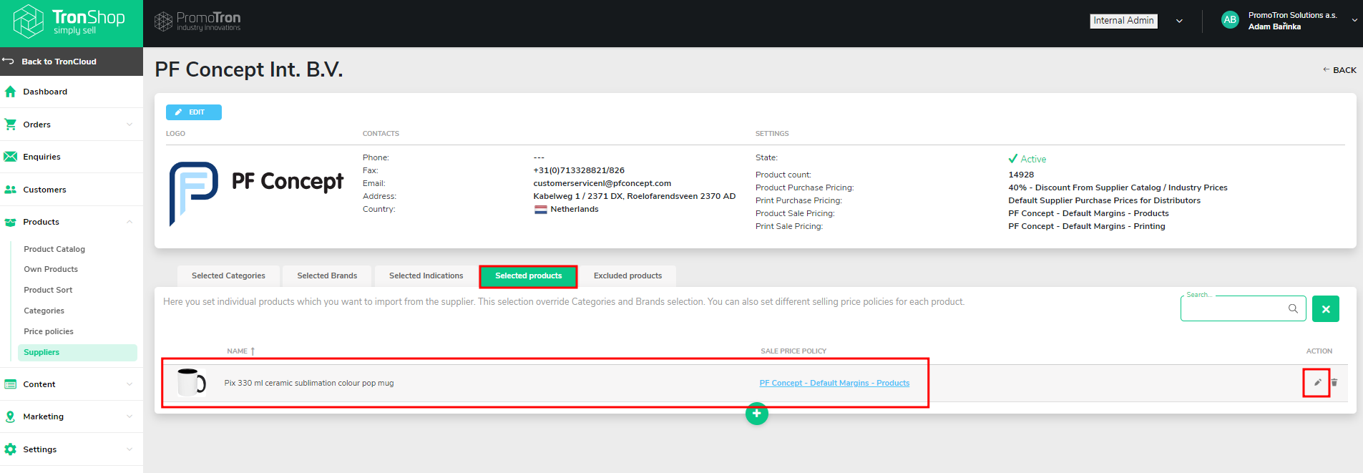This screenshot has height=473, width=1363.
Task: Select Suppliers in the sidebar
Action: click(x=77, y=352)
